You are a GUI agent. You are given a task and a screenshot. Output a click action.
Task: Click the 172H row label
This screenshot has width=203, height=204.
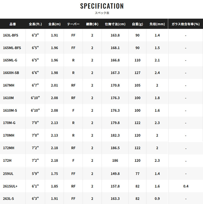pos(7,161)
